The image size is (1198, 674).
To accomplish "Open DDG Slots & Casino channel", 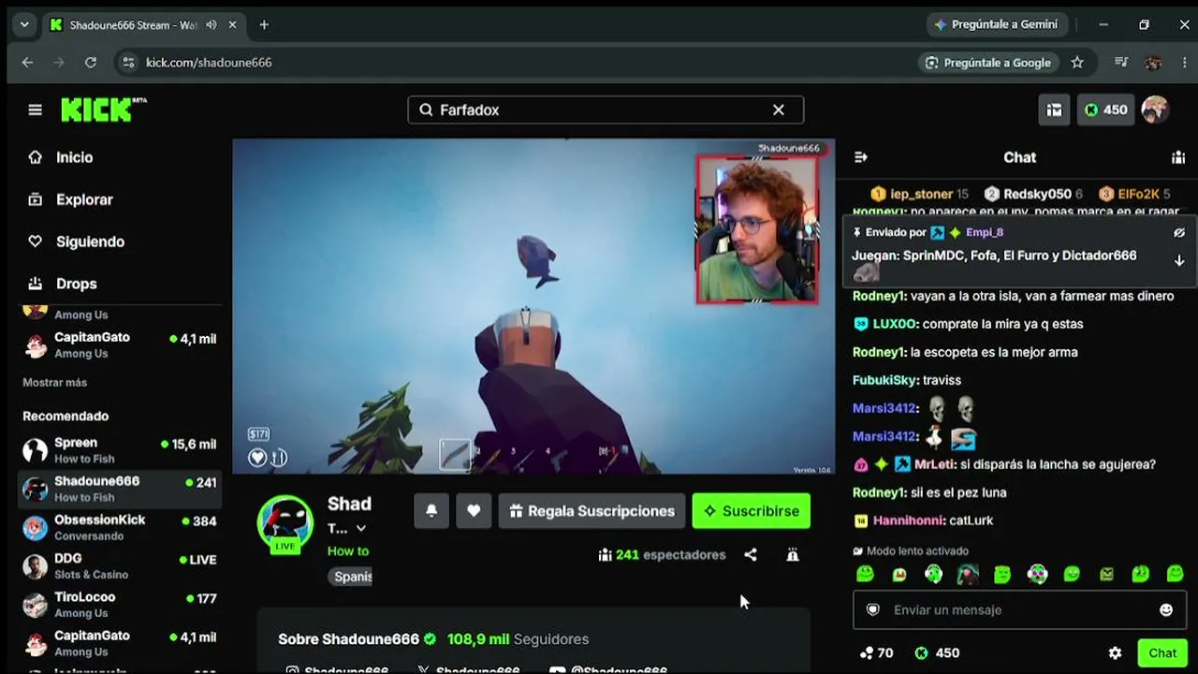I will click(120, 565).
